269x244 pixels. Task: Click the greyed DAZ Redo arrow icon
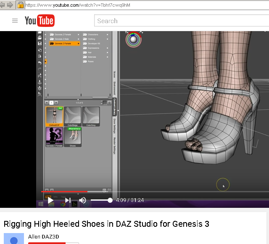[x=40, y=69]
